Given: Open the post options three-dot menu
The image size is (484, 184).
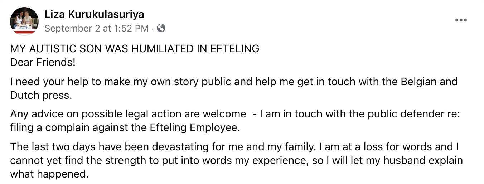Looking at the screenshot, I should [x=461, y=20].
